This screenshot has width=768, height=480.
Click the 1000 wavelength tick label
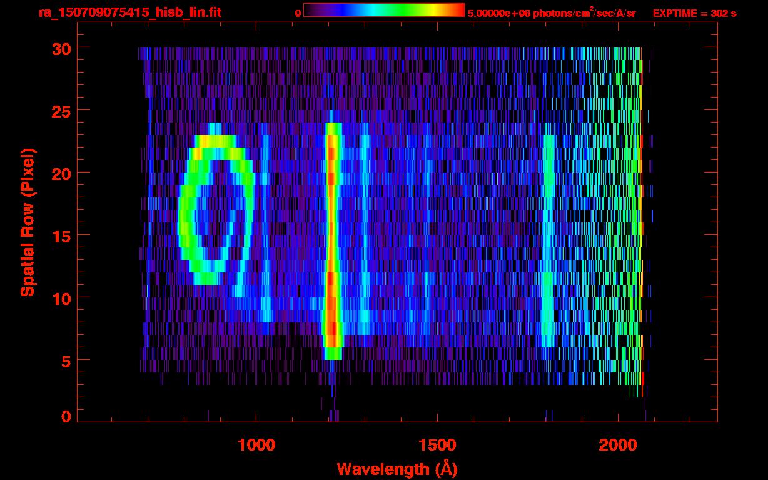256,445
